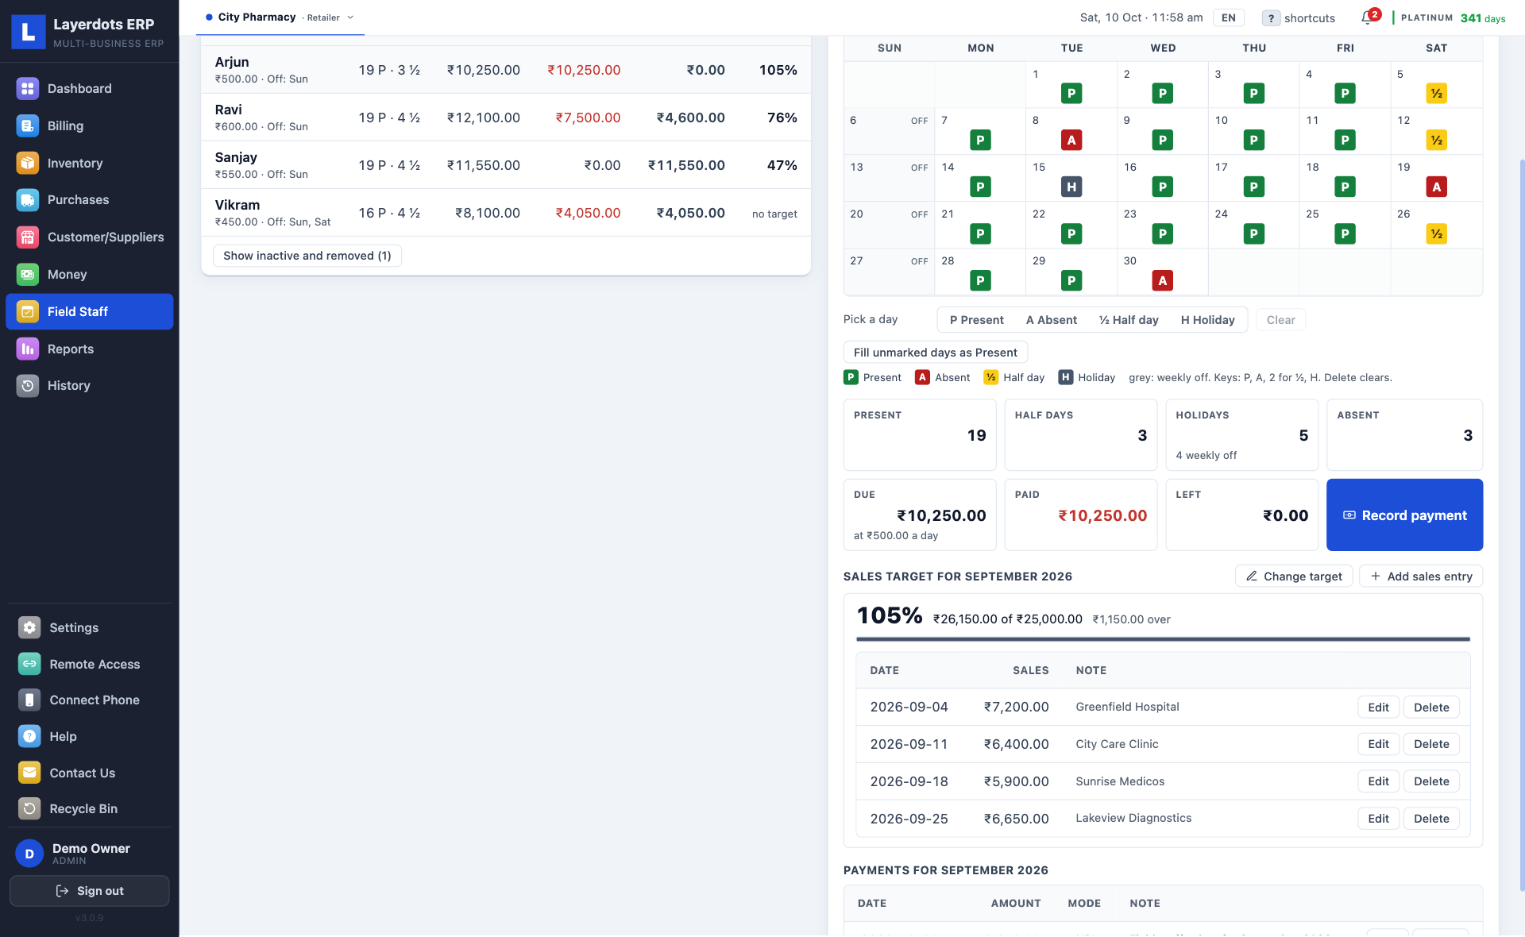
Task: Open the Purchases truck icon
Action: tap(28, 200)
